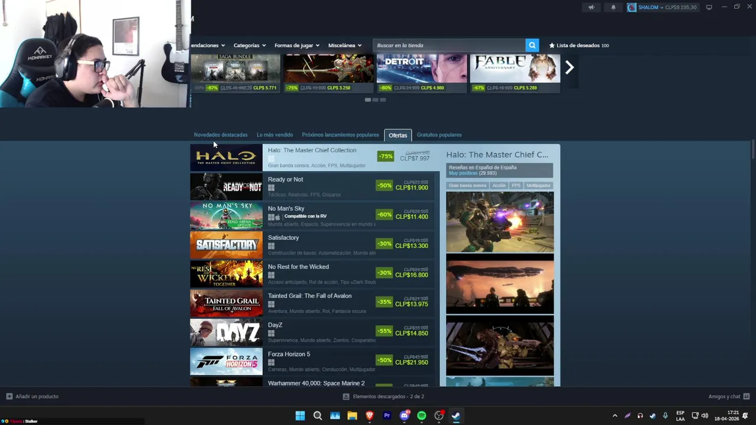The height and width of the screenshot is (425, 756).
Task: Open the Halo: The Master Chief Collection row
Action: point(315,158)
